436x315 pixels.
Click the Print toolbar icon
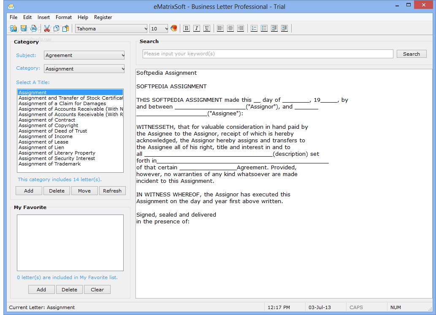coord(34,28)
